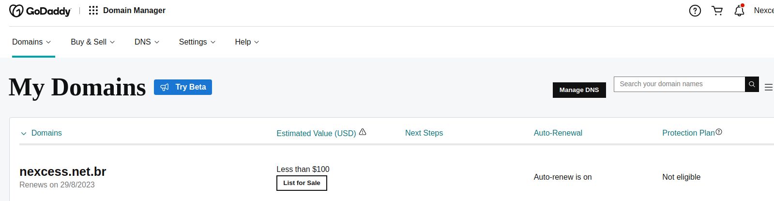Open the Settings menu
This screenshot has width=774, height=201.
point(197,42)
